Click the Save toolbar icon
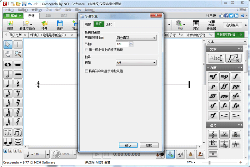 point(60,25)
